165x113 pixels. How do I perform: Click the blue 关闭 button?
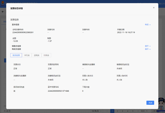point(150,103)
